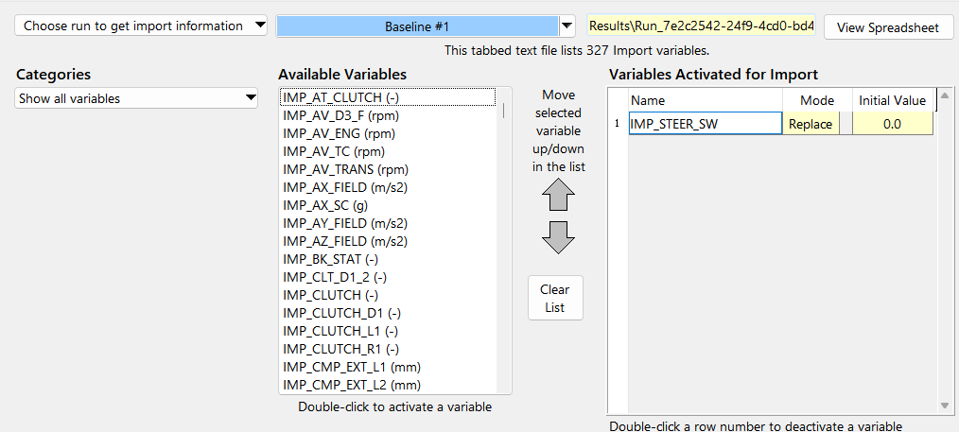Toggle the Replace mode for IMP_STEER_SW
This screenshot has height=432, width=959.
811,124
